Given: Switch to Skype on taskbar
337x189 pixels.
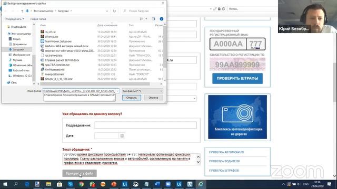Looking at the screenshot, I should [x=70, y=184].
